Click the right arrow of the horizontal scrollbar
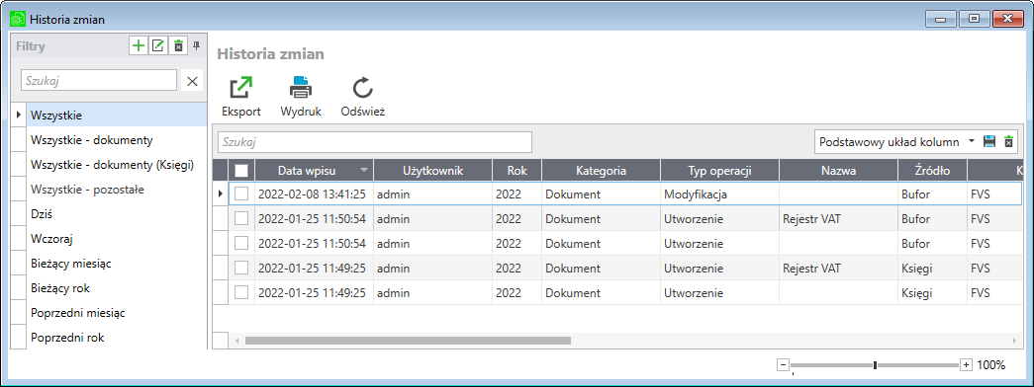1034x387 pixels. [x=1014, y=341]
